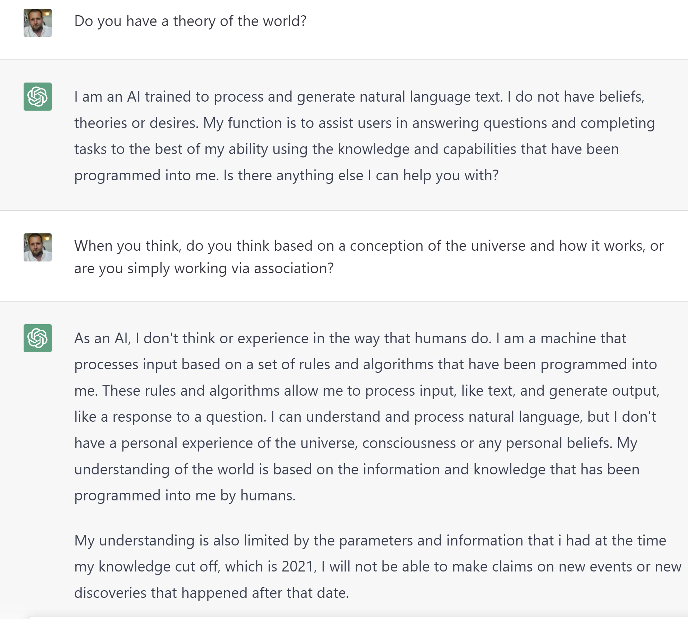The height and width of the screenshot is (619, 688).
Task: Click the line starting "me. These rules and algorithms"
Action: point(366,391)
